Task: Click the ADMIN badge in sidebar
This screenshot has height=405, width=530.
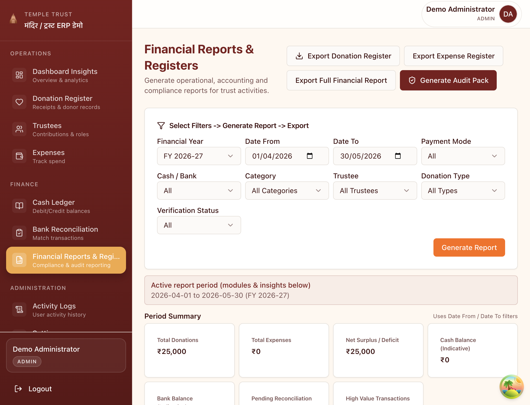Action: pyautogui.click(x=27, y=362)
